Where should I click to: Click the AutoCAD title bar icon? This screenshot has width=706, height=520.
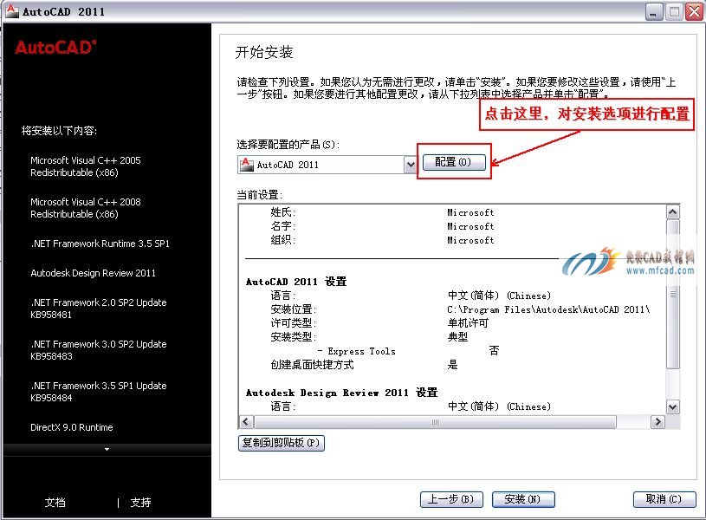coord(12,10)
